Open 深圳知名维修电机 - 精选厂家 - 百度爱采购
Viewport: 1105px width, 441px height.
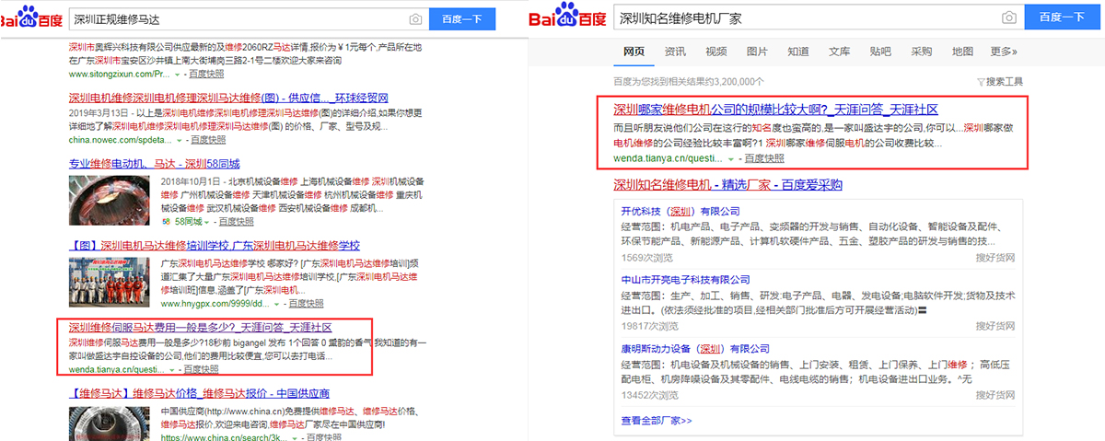click(x=727, y=185)
